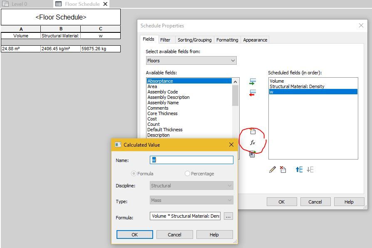Click the Move parameter down icon
372x248 pixels.
click(x=310, y=169)
